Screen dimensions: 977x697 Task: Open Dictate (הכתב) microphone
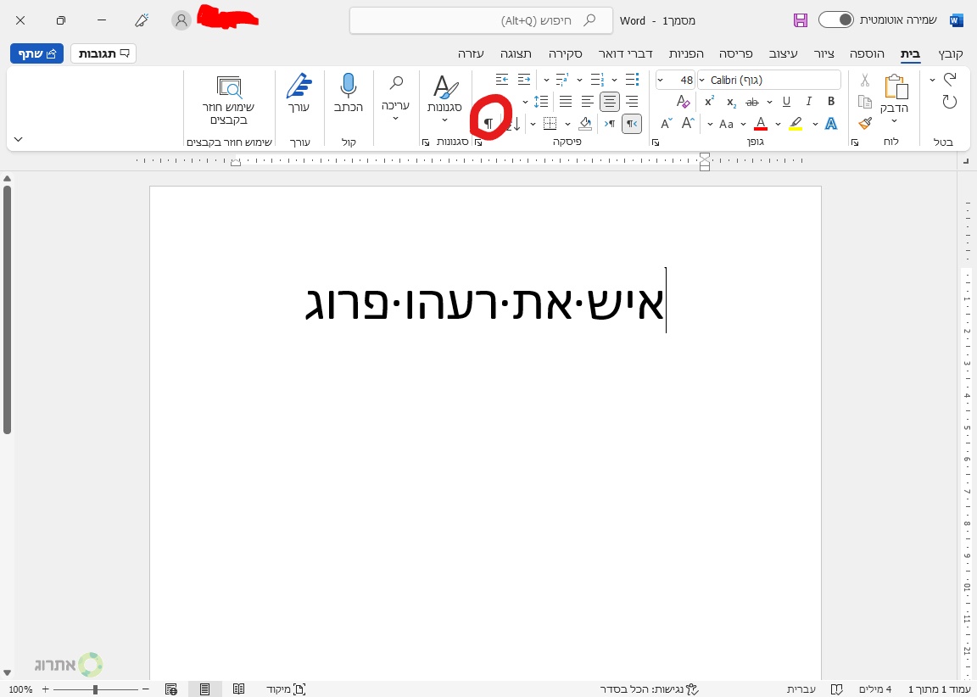point(349,93)
